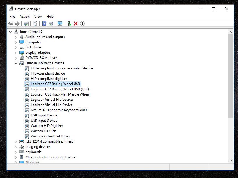Click the Display adapters icon
The width and height of the screenshot is (238, 178).
coord(22,53)
